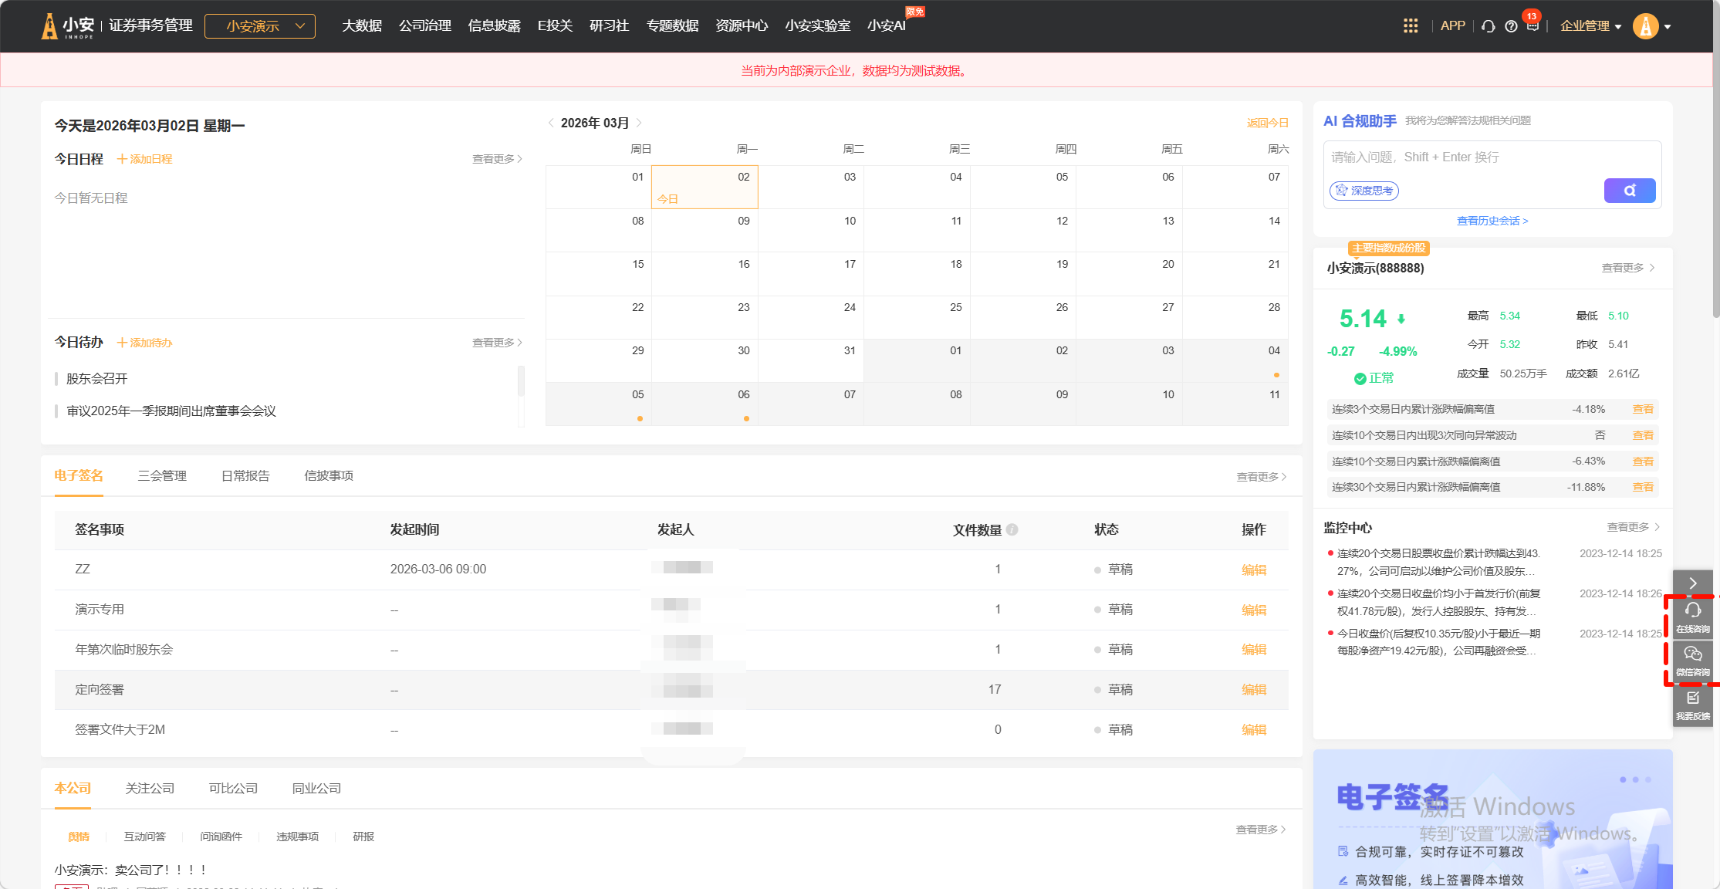Toggle the 深度思考 deep thinking option
Image resolution: width=1720 pixels, height=889 pixels.
point(1364,191)
